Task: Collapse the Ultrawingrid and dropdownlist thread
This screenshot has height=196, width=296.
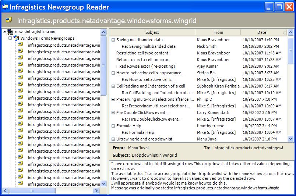Action: click(113, 139)
